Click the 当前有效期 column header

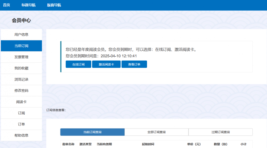(104, 144)
